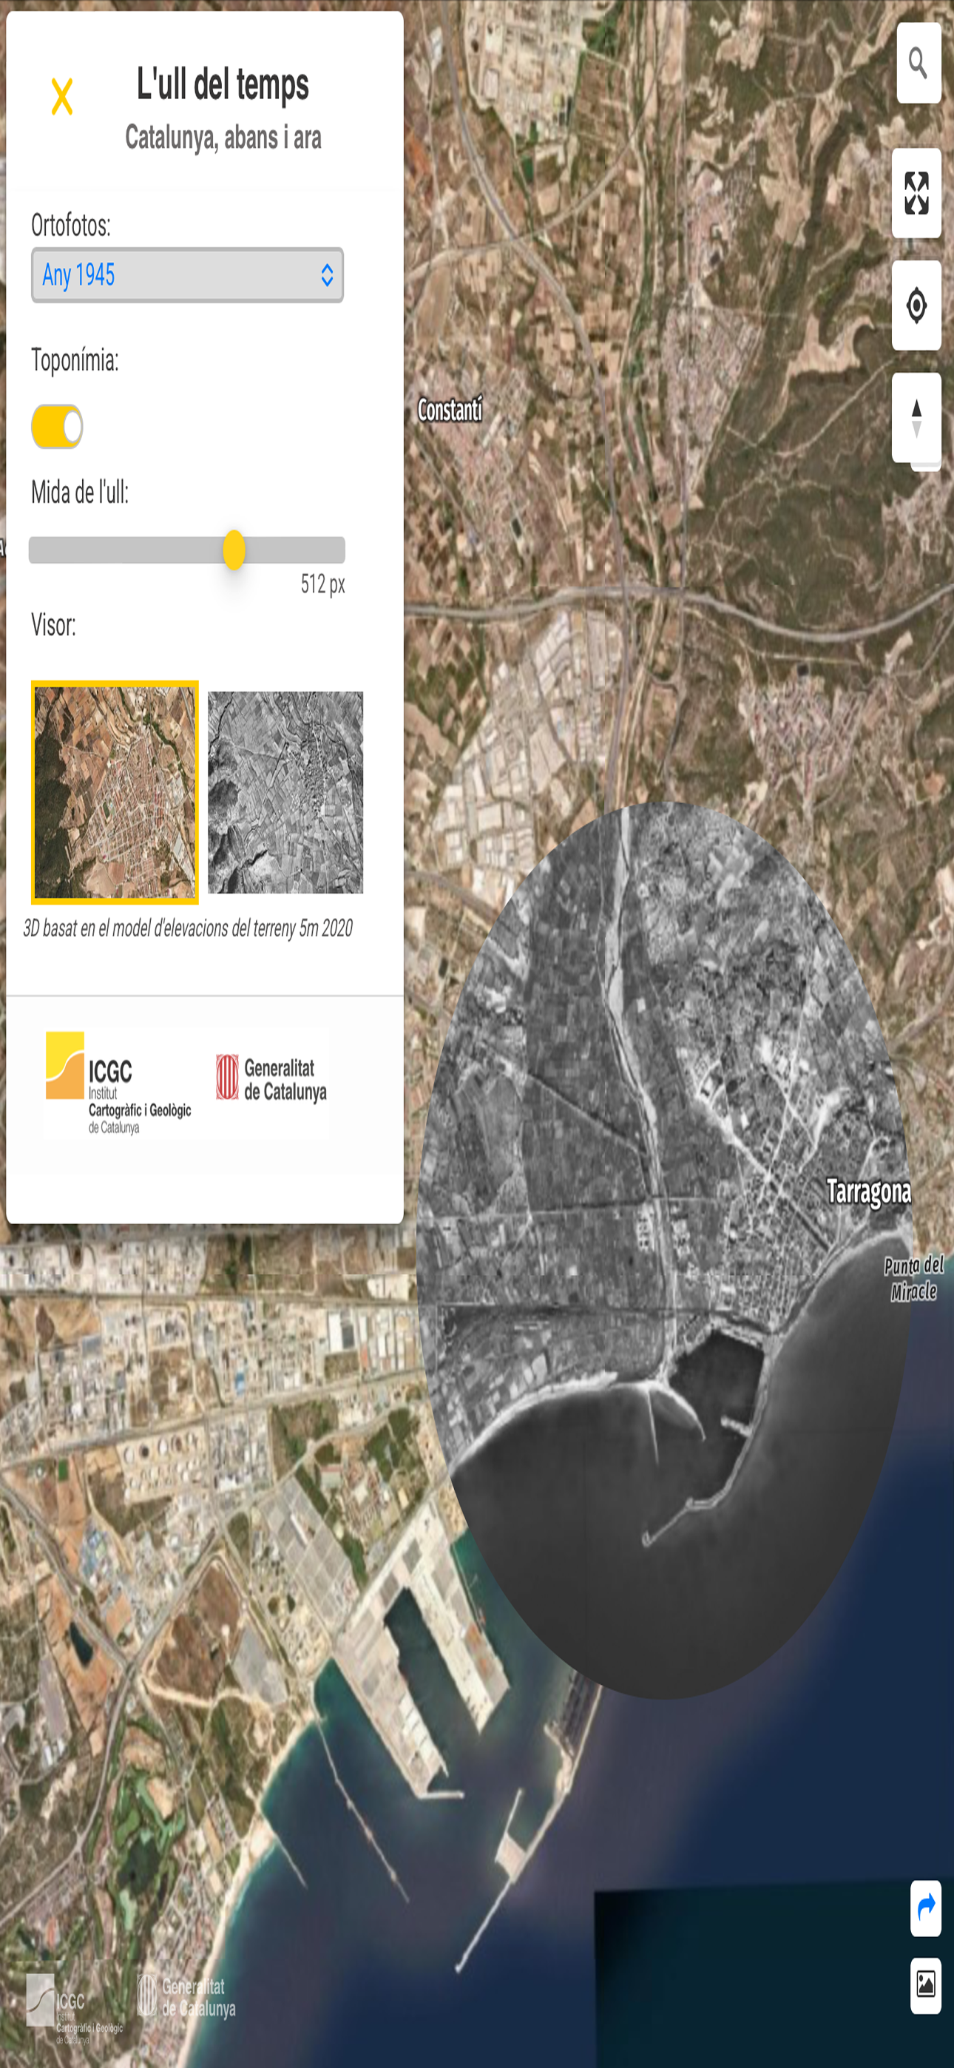Open the Ortofotos year dropdown
This screenshot has height=2068, width=954.
click(x=187, y=274)
